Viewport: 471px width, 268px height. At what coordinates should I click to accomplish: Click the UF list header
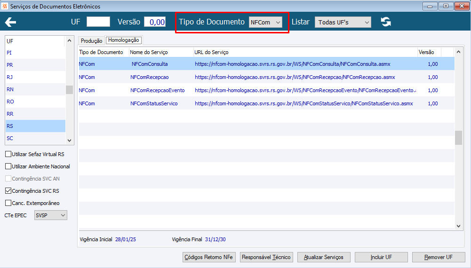click(x=35, y=41)
